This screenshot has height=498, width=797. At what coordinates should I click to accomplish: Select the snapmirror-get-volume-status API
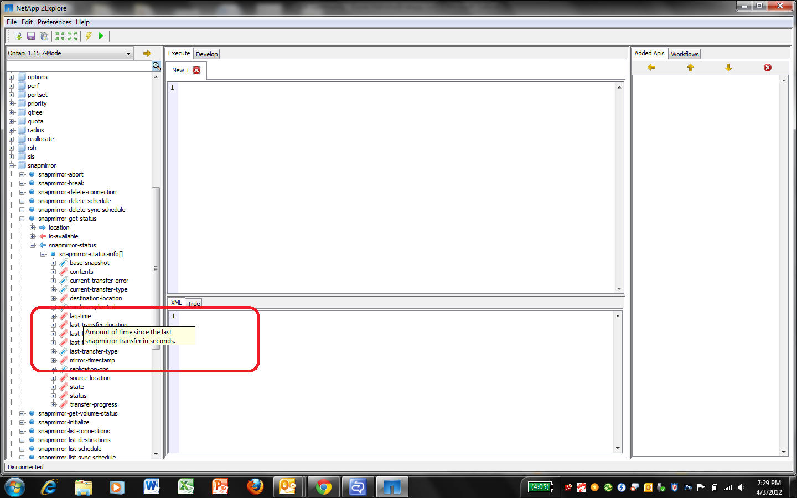pyautogui.click(x=78, y=413)
